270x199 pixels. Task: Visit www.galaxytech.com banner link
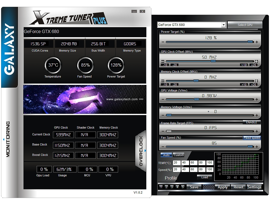(x=125, y=99)
